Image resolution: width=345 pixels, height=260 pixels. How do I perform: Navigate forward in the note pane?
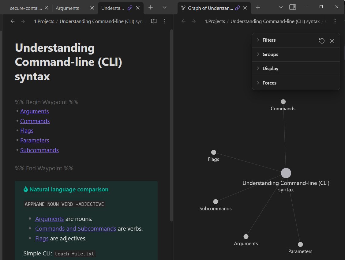tap(23, 21)
